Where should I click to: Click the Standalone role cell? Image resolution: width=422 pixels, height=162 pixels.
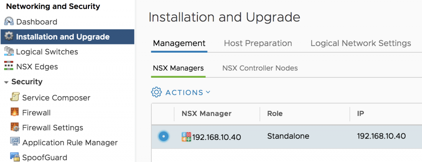[288, 136]
